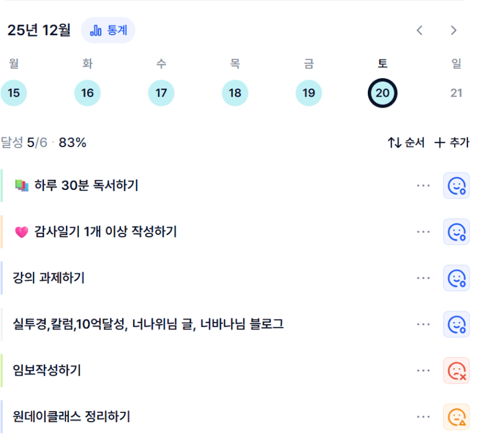Image resolution: width=479 pixels, height=447 pixels.
Task: Click the 순서 sort order button
Action: point(406,142)
